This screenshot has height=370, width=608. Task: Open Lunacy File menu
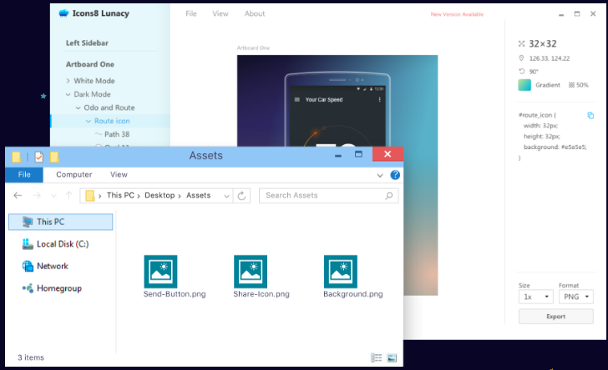tap(191, 13)
